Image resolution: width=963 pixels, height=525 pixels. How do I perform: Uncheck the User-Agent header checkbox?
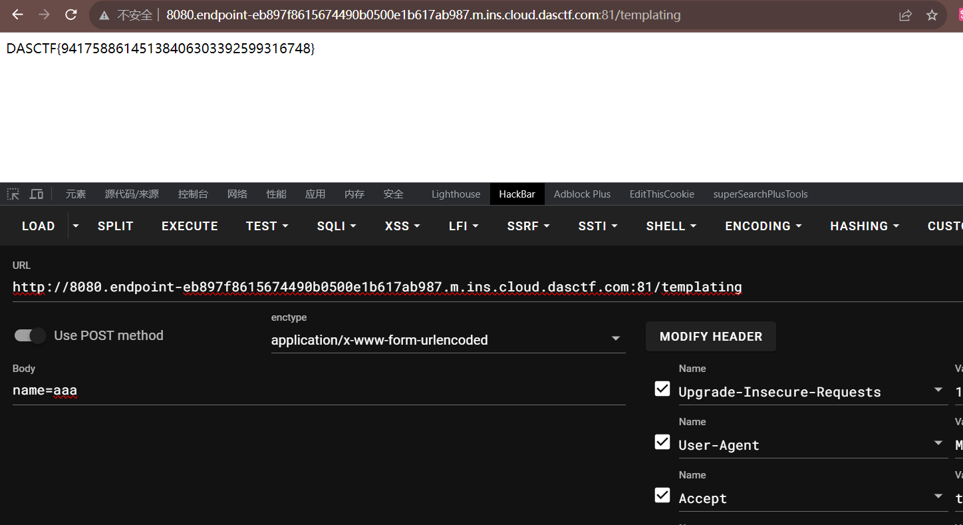(x=662, y=442)
